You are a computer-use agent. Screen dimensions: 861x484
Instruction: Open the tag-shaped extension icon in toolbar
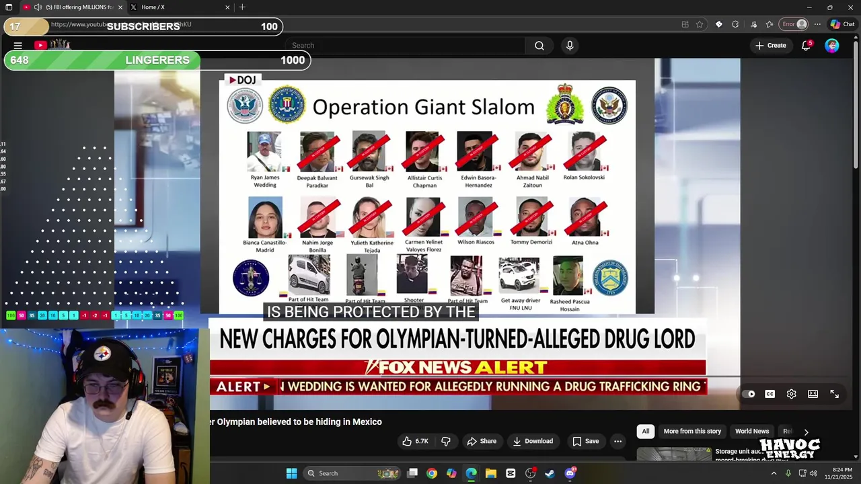click(x=718, y=24)
